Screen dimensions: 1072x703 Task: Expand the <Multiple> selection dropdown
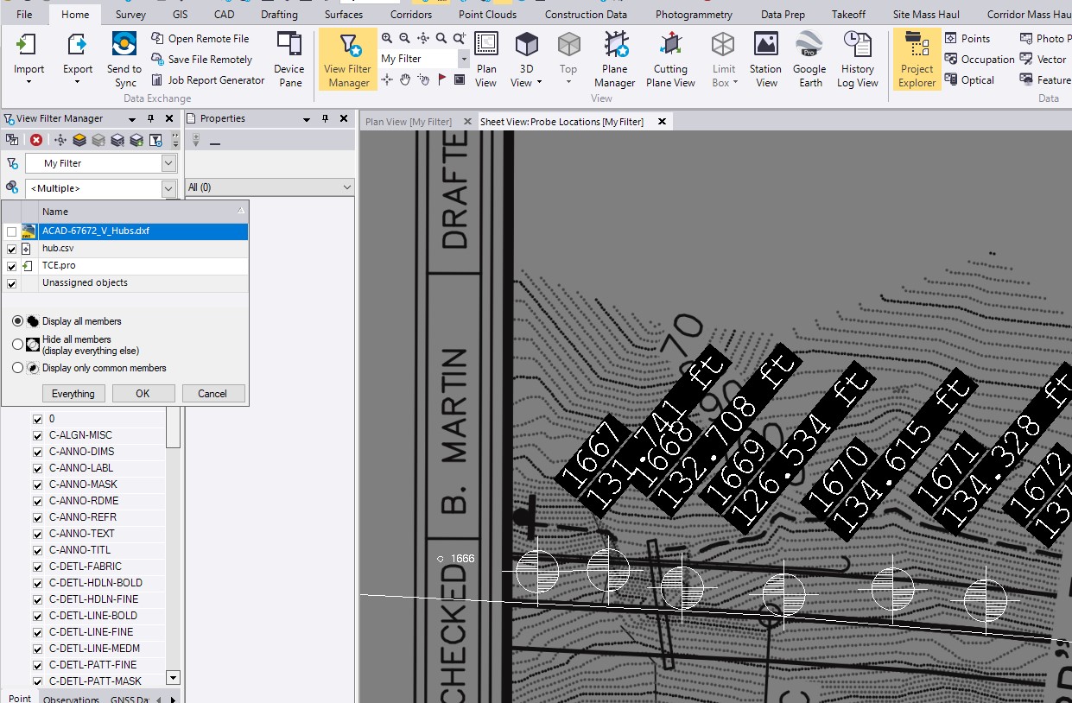coord(168,188)
